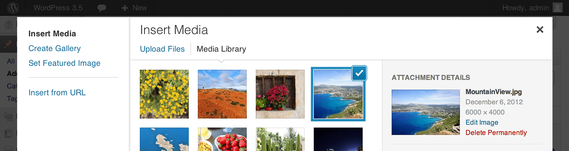Open the comments bubble icon

pos(101,8)
